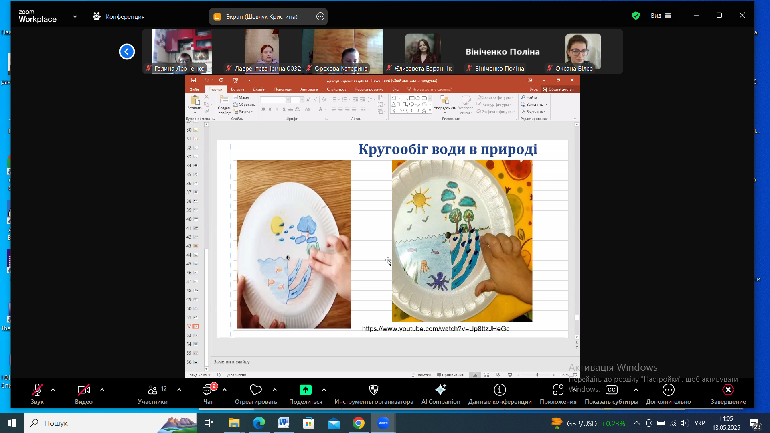Click the Вставить paste icon
Image resolution: width=770 pixels, height=433 pixels.
coord(195,100)
